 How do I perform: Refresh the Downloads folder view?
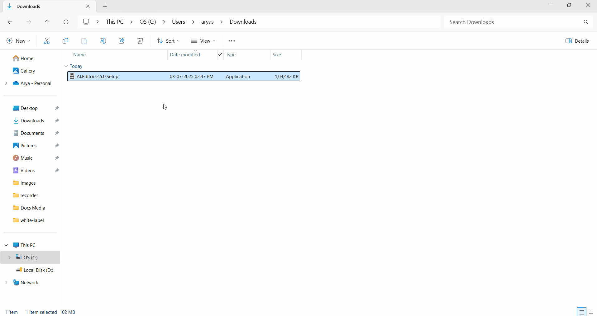pyautogui.click(x=66, y=22)
